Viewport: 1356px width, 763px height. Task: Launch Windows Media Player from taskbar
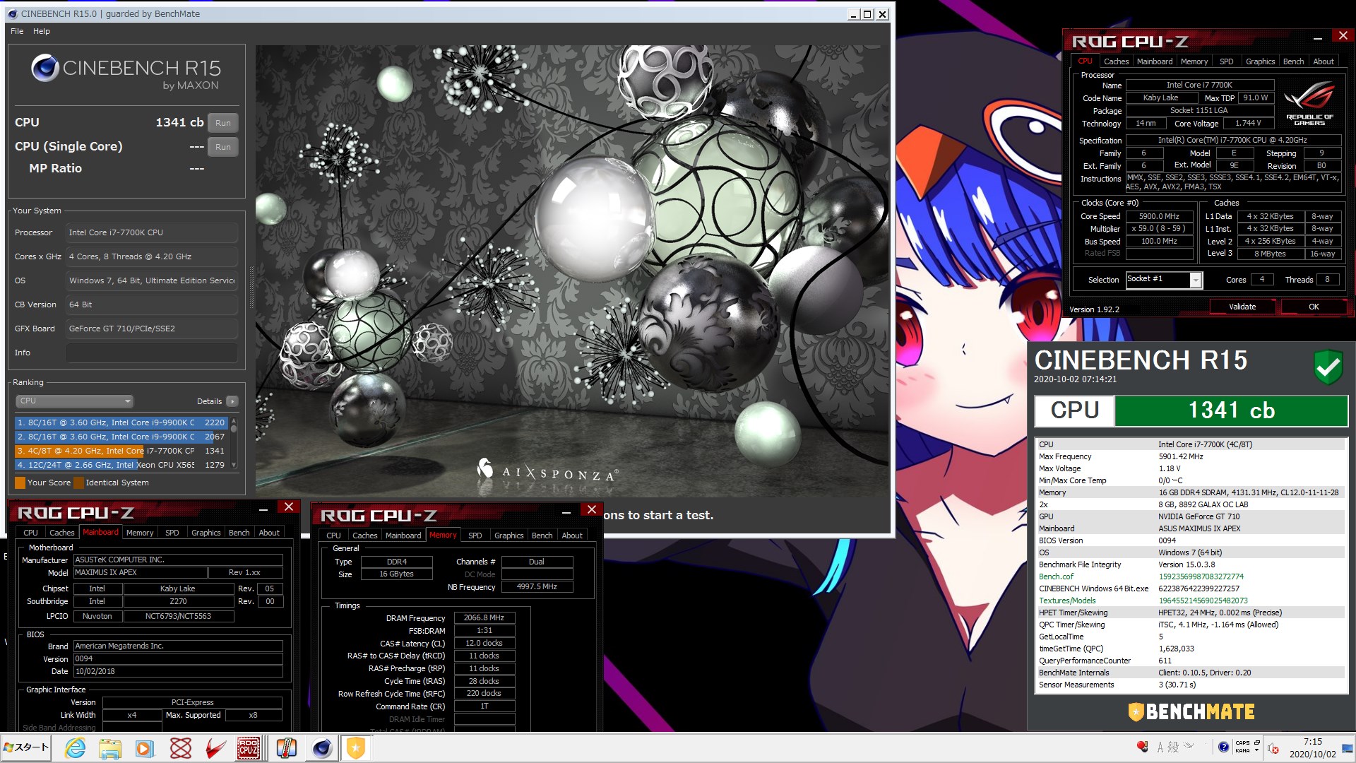click(145, 747)
